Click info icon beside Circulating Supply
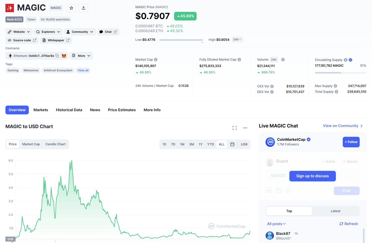This screenshot has height=243, width=372. [x=345, y=60]
